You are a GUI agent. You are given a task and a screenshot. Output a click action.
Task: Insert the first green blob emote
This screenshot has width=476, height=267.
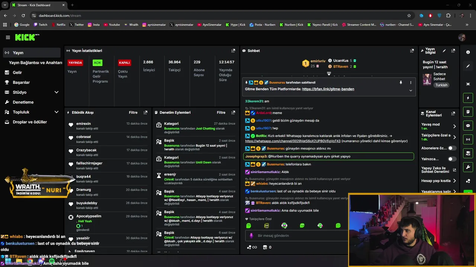coord(248,225)
